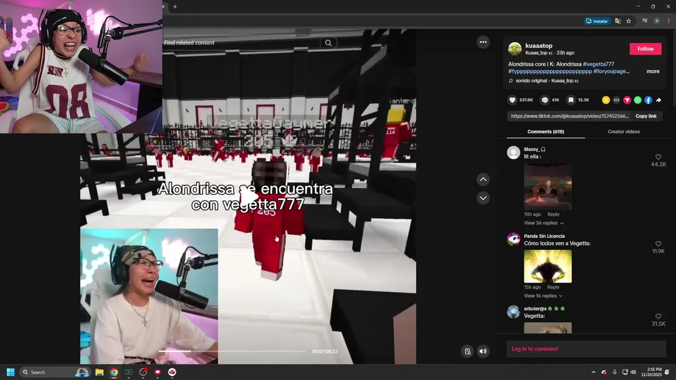This screenshot has width=676, height=380.
Task: Share the video on WhatsApp
Action: point(637,100)
